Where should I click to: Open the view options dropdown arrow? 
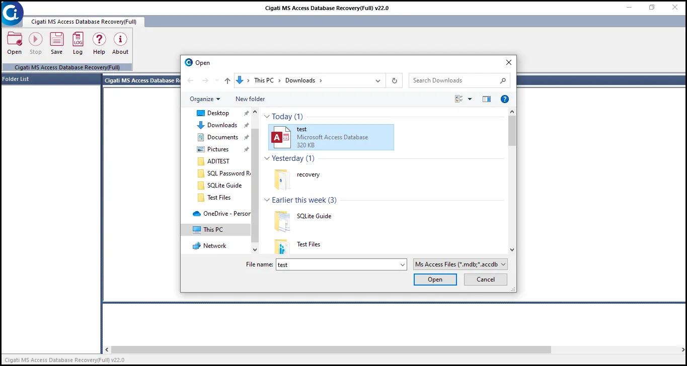pyautogui.click(x=470, y=99)
